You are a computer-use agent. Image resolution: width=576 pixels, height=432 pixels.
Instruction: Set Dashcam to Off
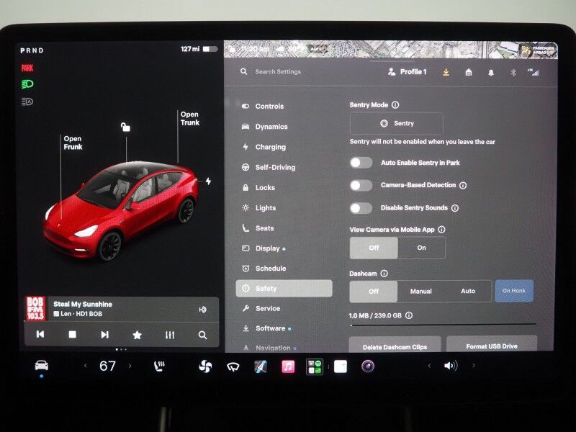373,292
